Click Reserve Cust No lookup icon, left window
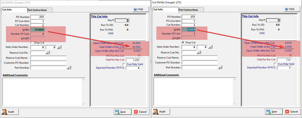 (48, 53)
